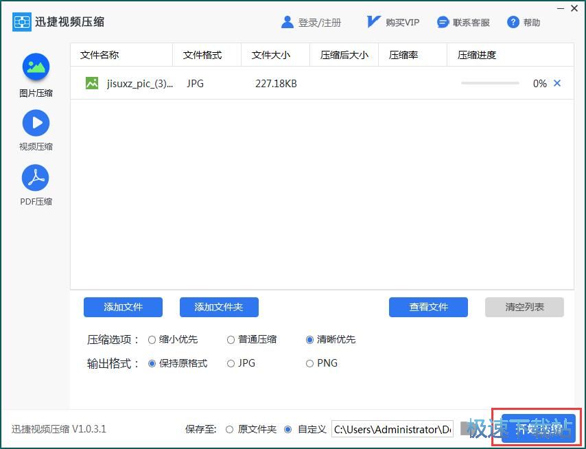This screenshot has width=586, height=449.
Task: Switch to PDF compression (PDF压缩) mode
Action: pos(36,185)
